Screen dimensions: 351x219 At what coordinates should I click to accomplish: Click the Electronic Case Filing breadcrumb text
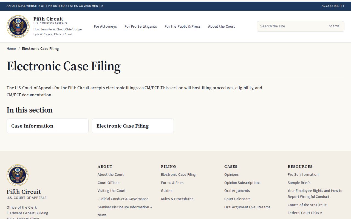click(40, 48)
